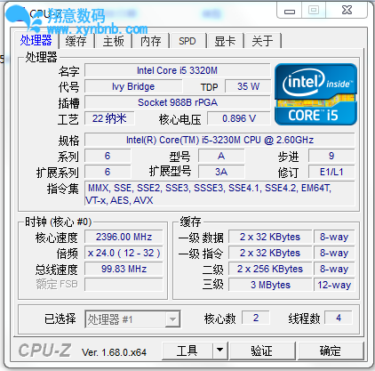The width and height of the screenshot is (375, 371).
Task: Select the 处理器 tab
Action: (x=36, y=40)
